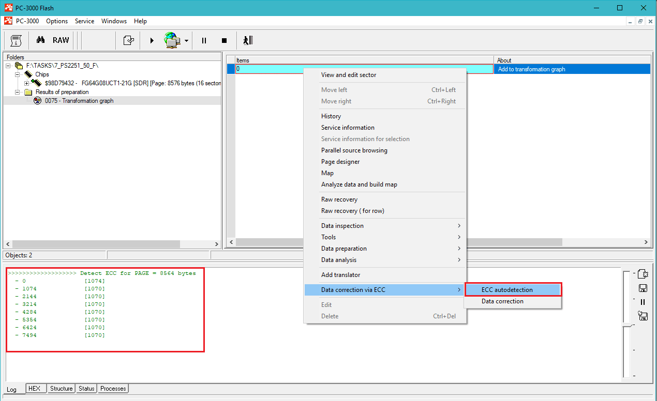This screenshot has height=401, width=657.
Task: Select the plain Raw recovery entry
Action: [385, 199]
